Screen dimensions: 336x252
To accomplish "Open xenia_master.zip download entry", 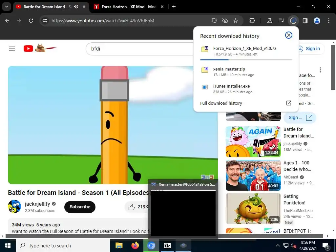I will tap(246, 72).
